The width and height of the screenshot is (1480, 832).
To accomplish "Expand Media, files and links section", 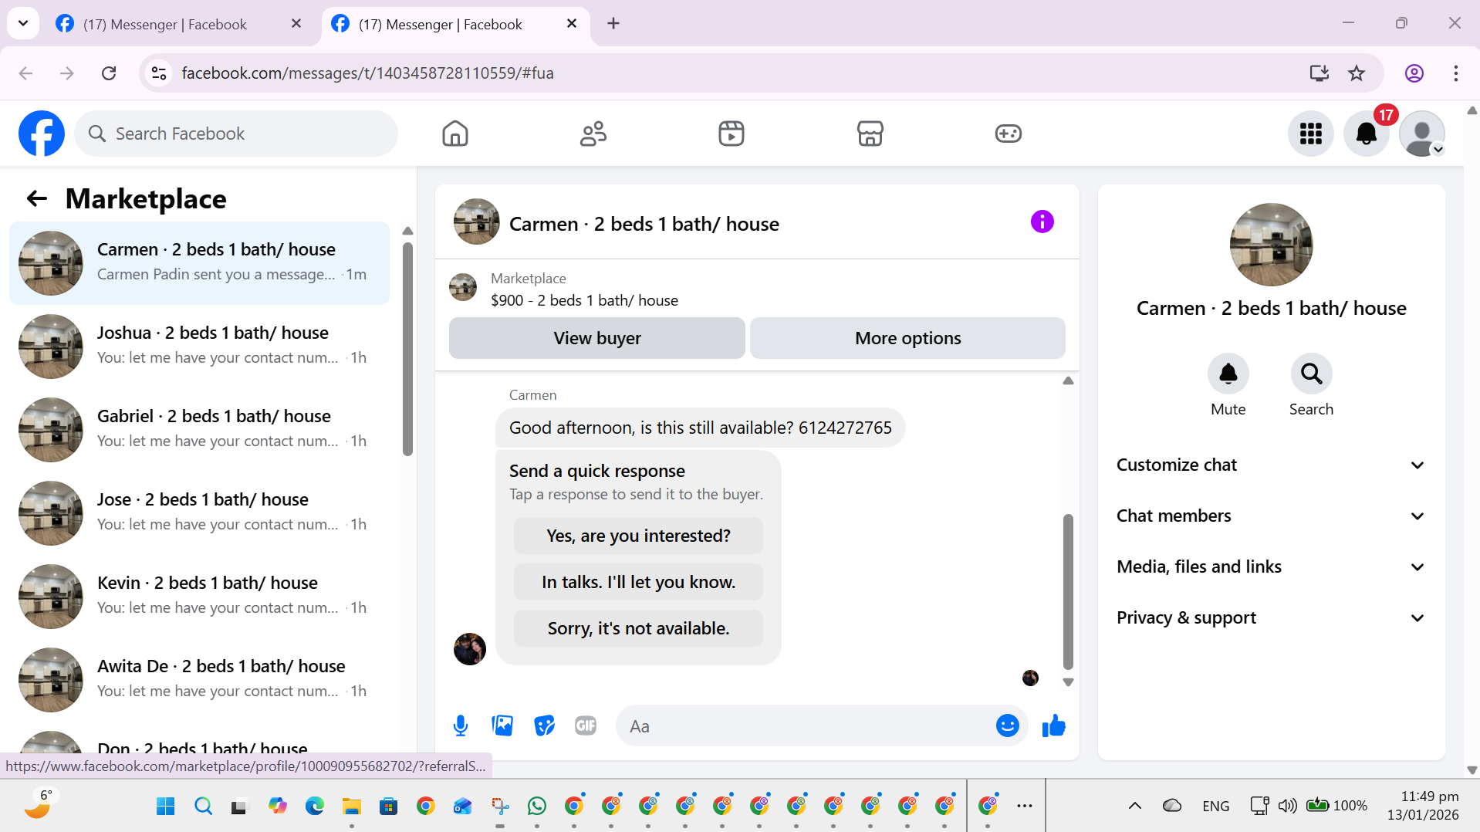I will 1270,567.
